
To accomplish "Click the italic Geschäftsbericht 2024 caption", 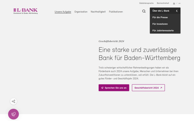I will click(x=111, y=41).
